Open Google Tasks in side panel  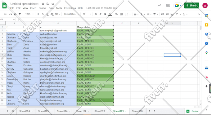(x=206, y=34)
